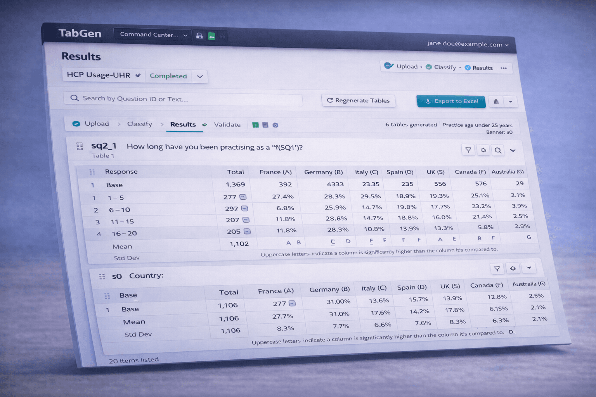The width and height of the screenshot is (596, 397).
Task: Click the drag handle beside sq2_1
Action: [x=80, y=146]
